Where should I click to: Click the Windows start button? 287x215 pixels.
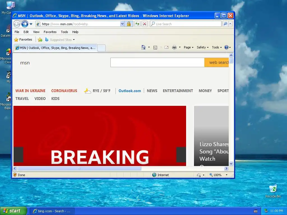tap(13, 211)
